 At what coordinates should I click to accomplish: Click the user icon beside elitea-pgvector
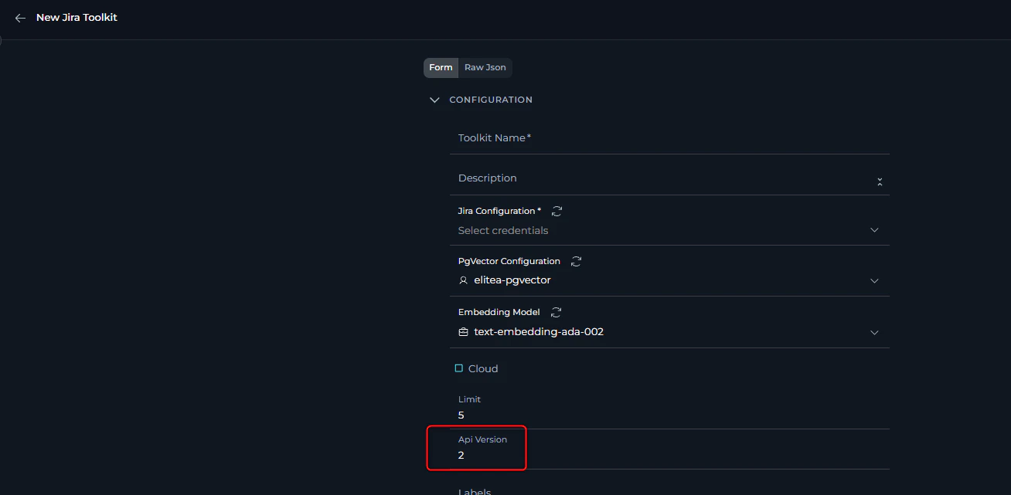point(463,280)
